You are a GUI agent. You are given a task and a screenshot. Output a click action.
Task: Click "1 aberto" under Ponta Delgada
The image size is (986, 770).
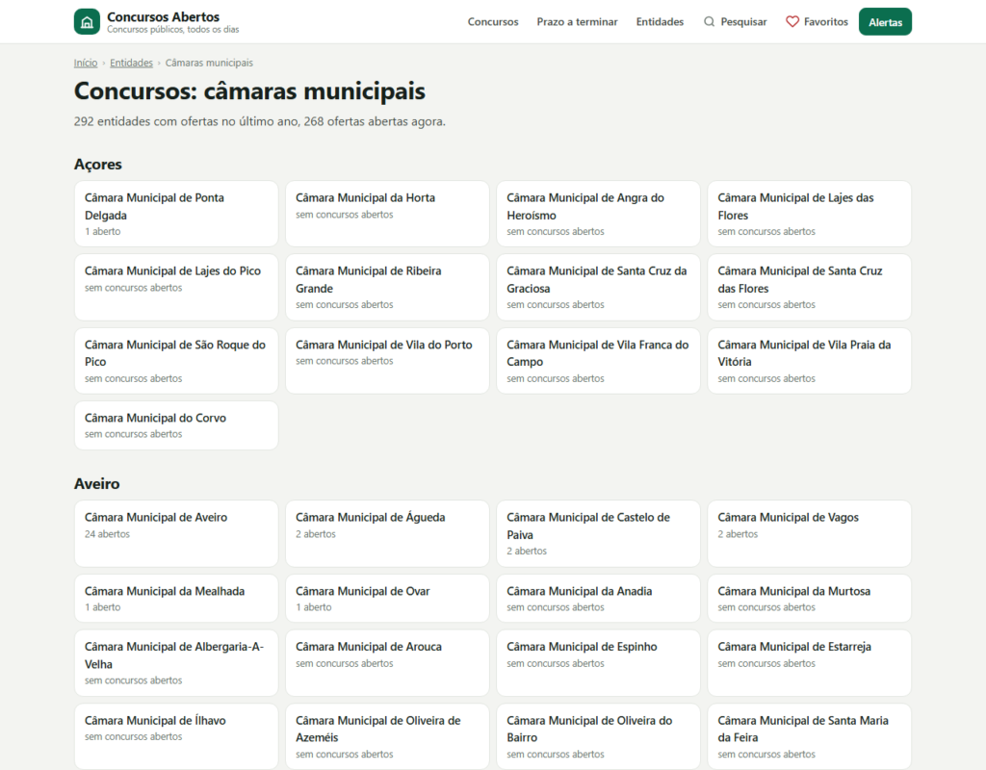[102, 231]
